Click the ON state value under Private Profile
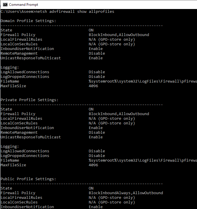Image resolution: width=197 pixels, height=209 pixels. (91, 109)
